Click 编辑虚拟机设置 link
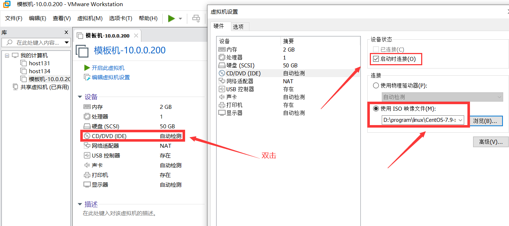 [111, 77]
